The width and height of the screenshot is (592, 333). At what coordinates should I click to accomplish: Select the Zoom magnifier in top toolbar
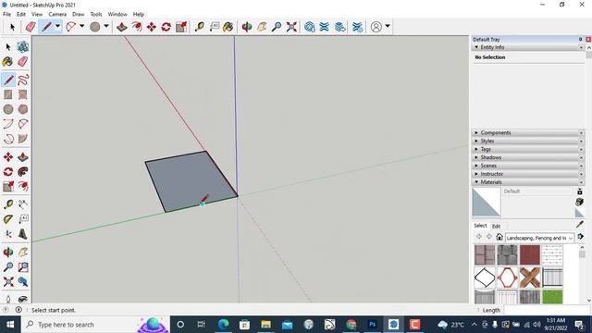point(277,27)
